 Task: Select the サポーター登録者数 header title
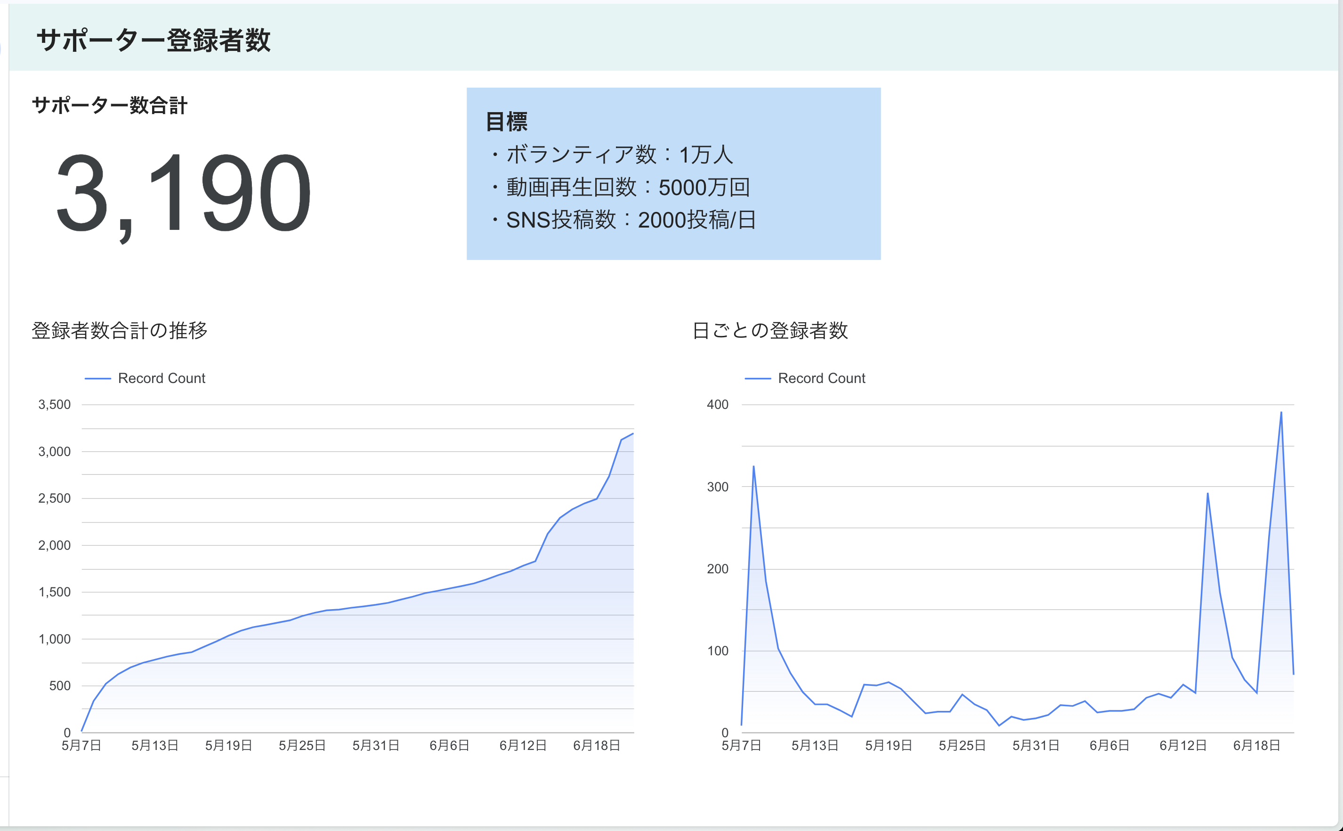(x=153, y=40)
